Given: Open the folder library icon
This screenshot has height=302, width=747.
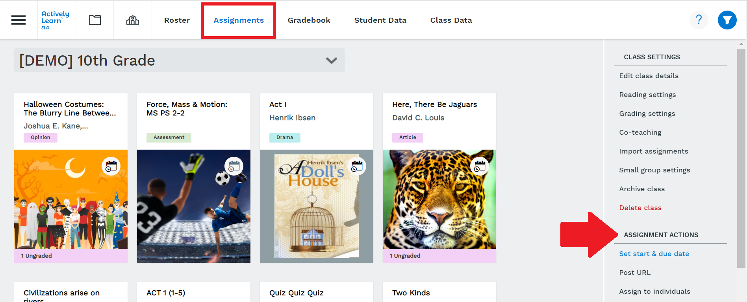Looking at the screenshot, I should (x=95, y=20).
